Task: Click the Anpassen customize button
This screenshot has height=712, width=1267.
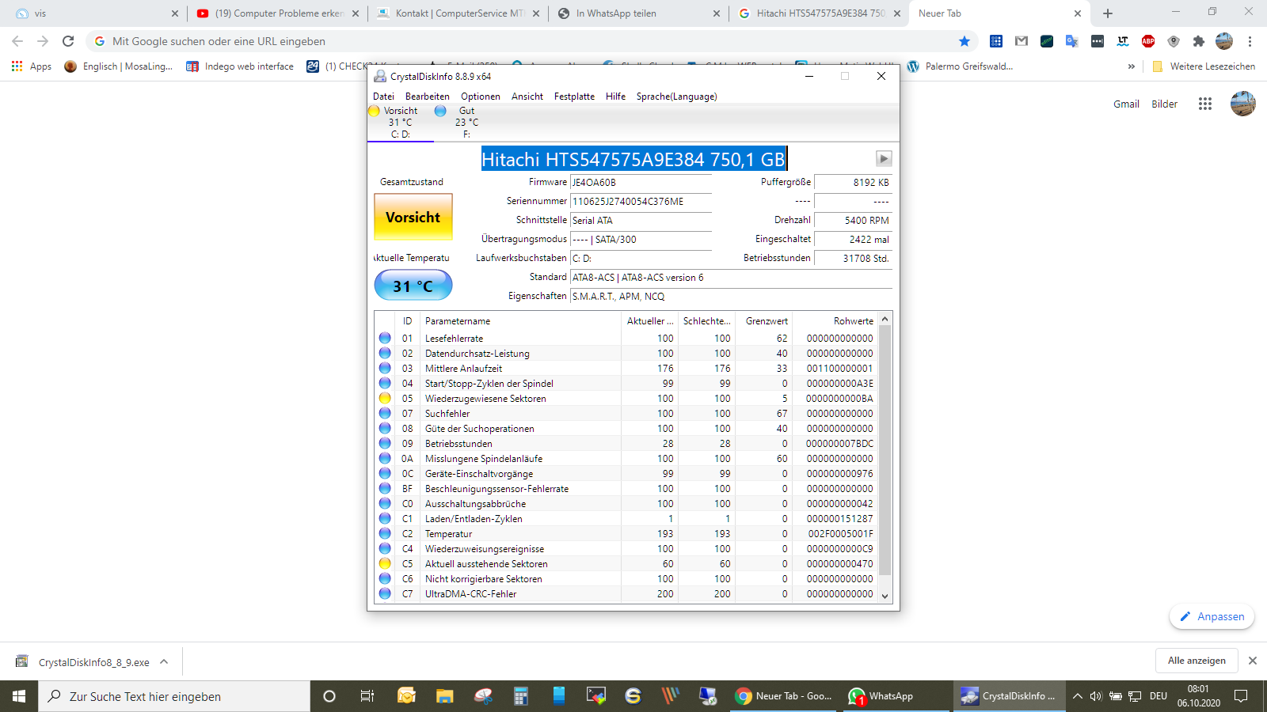Action: click(1212, 616)
